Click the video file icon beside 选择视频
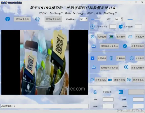Screen dimensions: 145x113 92,58
